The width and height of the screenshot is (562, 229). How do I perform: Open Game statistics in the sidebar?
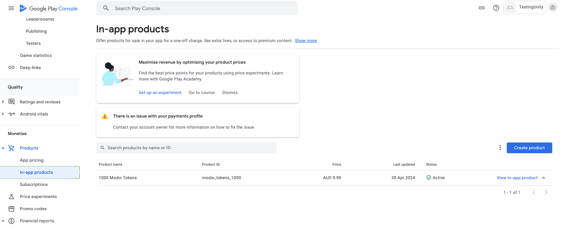pos(36,55)
